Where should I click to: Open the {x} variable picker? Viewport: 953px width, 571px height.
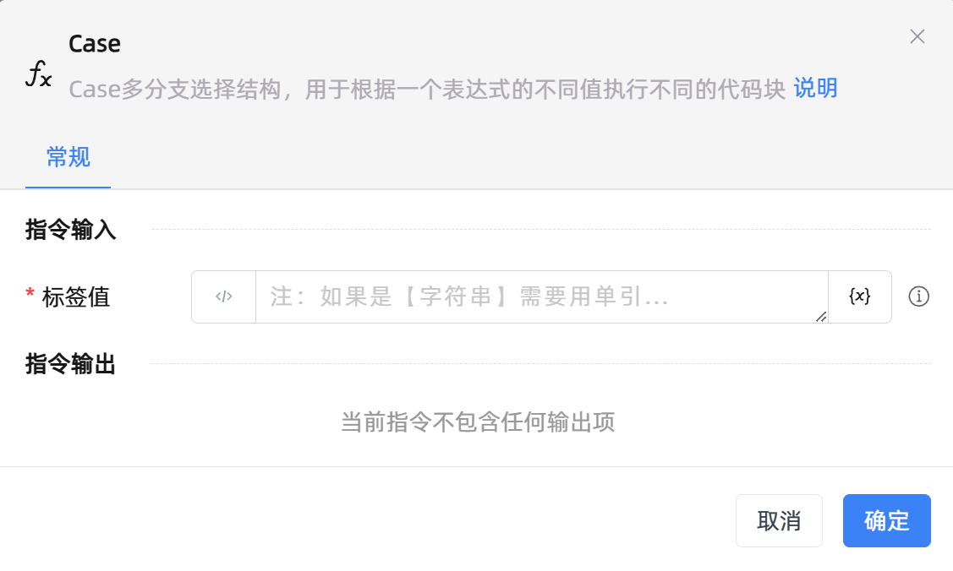(859, 296)
